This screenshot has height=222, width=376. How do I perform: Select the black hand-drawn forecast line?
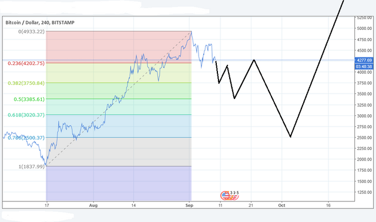[272, 98]
